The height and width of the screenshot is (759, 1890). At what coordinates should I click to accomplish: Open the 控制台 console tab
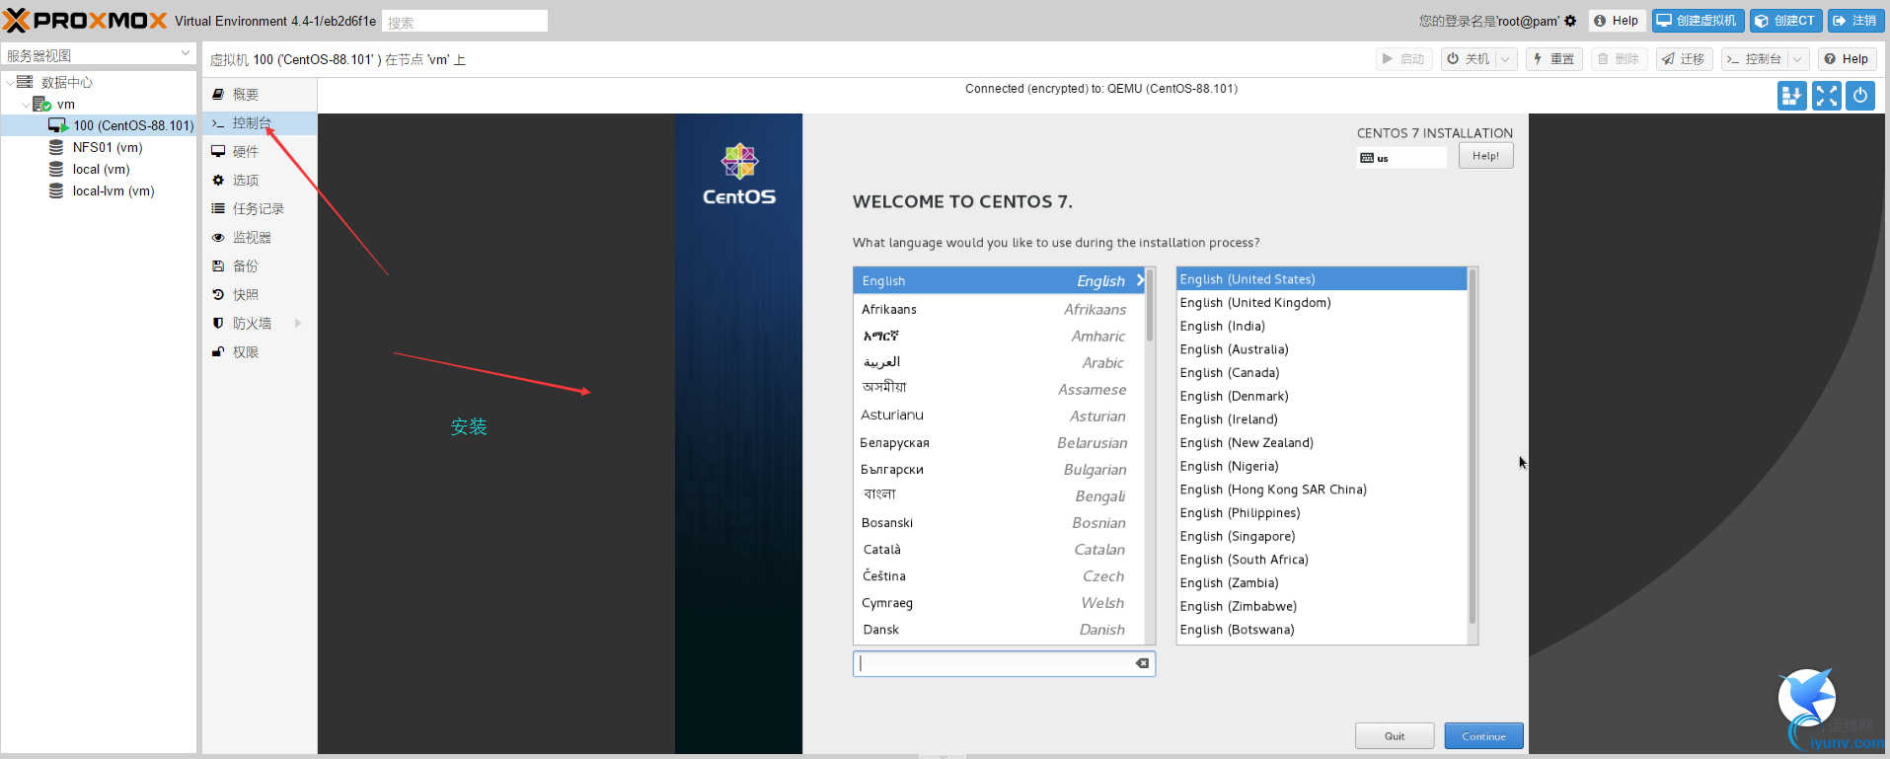pos(260,122)
